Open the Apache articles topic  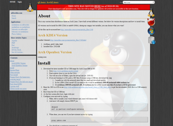tap(14, 41)
